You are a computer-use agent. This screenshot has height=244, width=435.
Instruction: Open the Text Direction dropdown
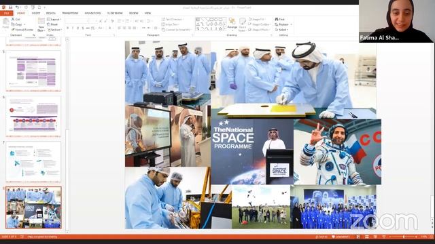tap(173, 20)
